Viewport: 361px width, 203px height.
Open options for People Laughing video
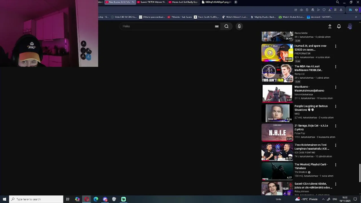tap(336, 107)
